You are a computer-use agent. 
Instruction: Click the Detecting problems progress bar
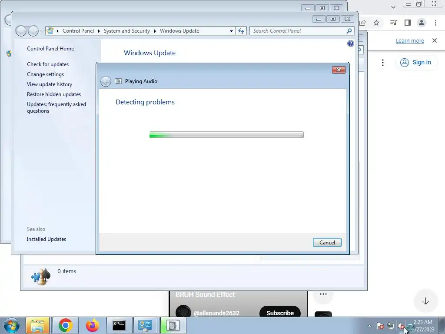(x=226, y=135)
